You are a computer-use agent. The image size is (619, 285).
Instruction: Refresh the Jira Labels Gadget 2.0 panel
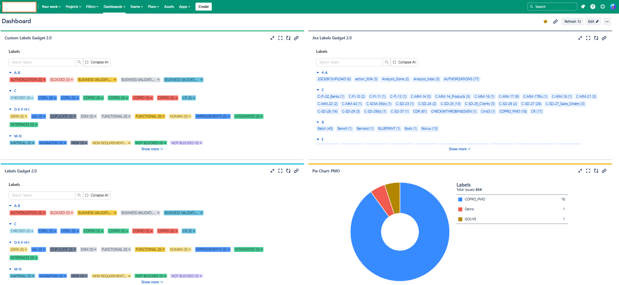pyautogui.click(x=596, y=38)
